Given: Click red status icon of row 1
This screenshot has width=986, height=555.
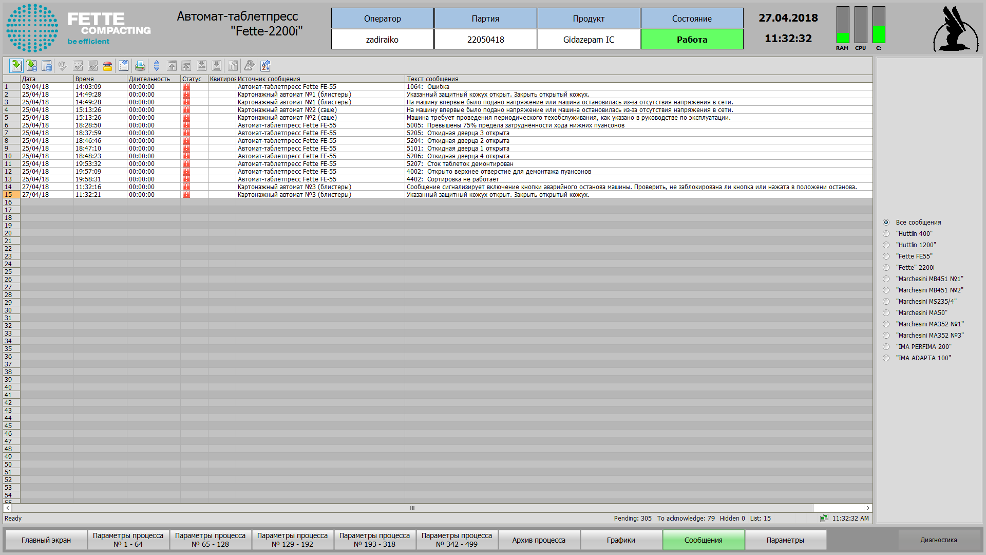Looking at the screenshot, I should 186,87.
